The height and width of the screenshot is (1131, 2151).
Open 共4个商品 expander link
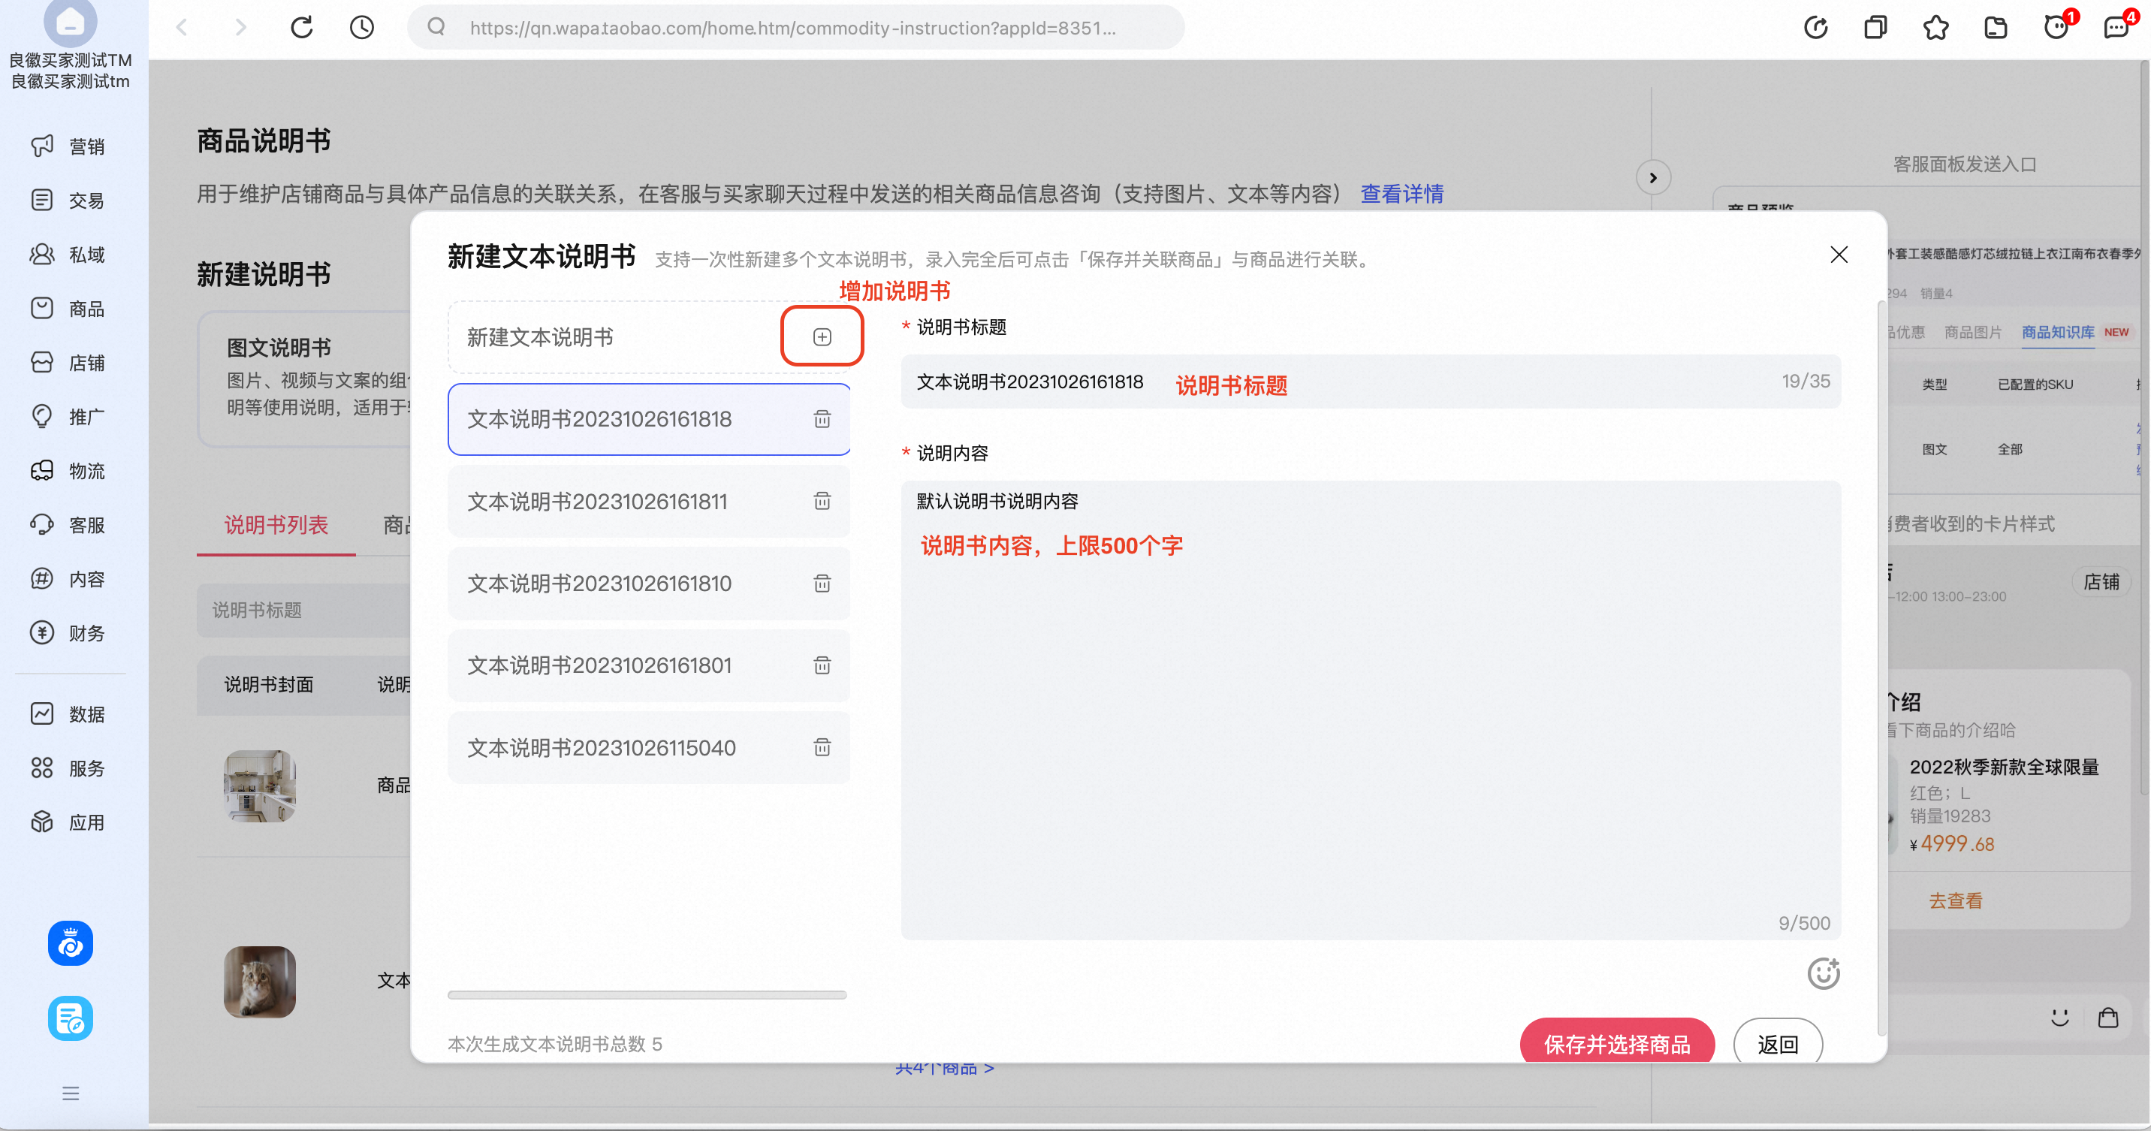point(944,1069)
